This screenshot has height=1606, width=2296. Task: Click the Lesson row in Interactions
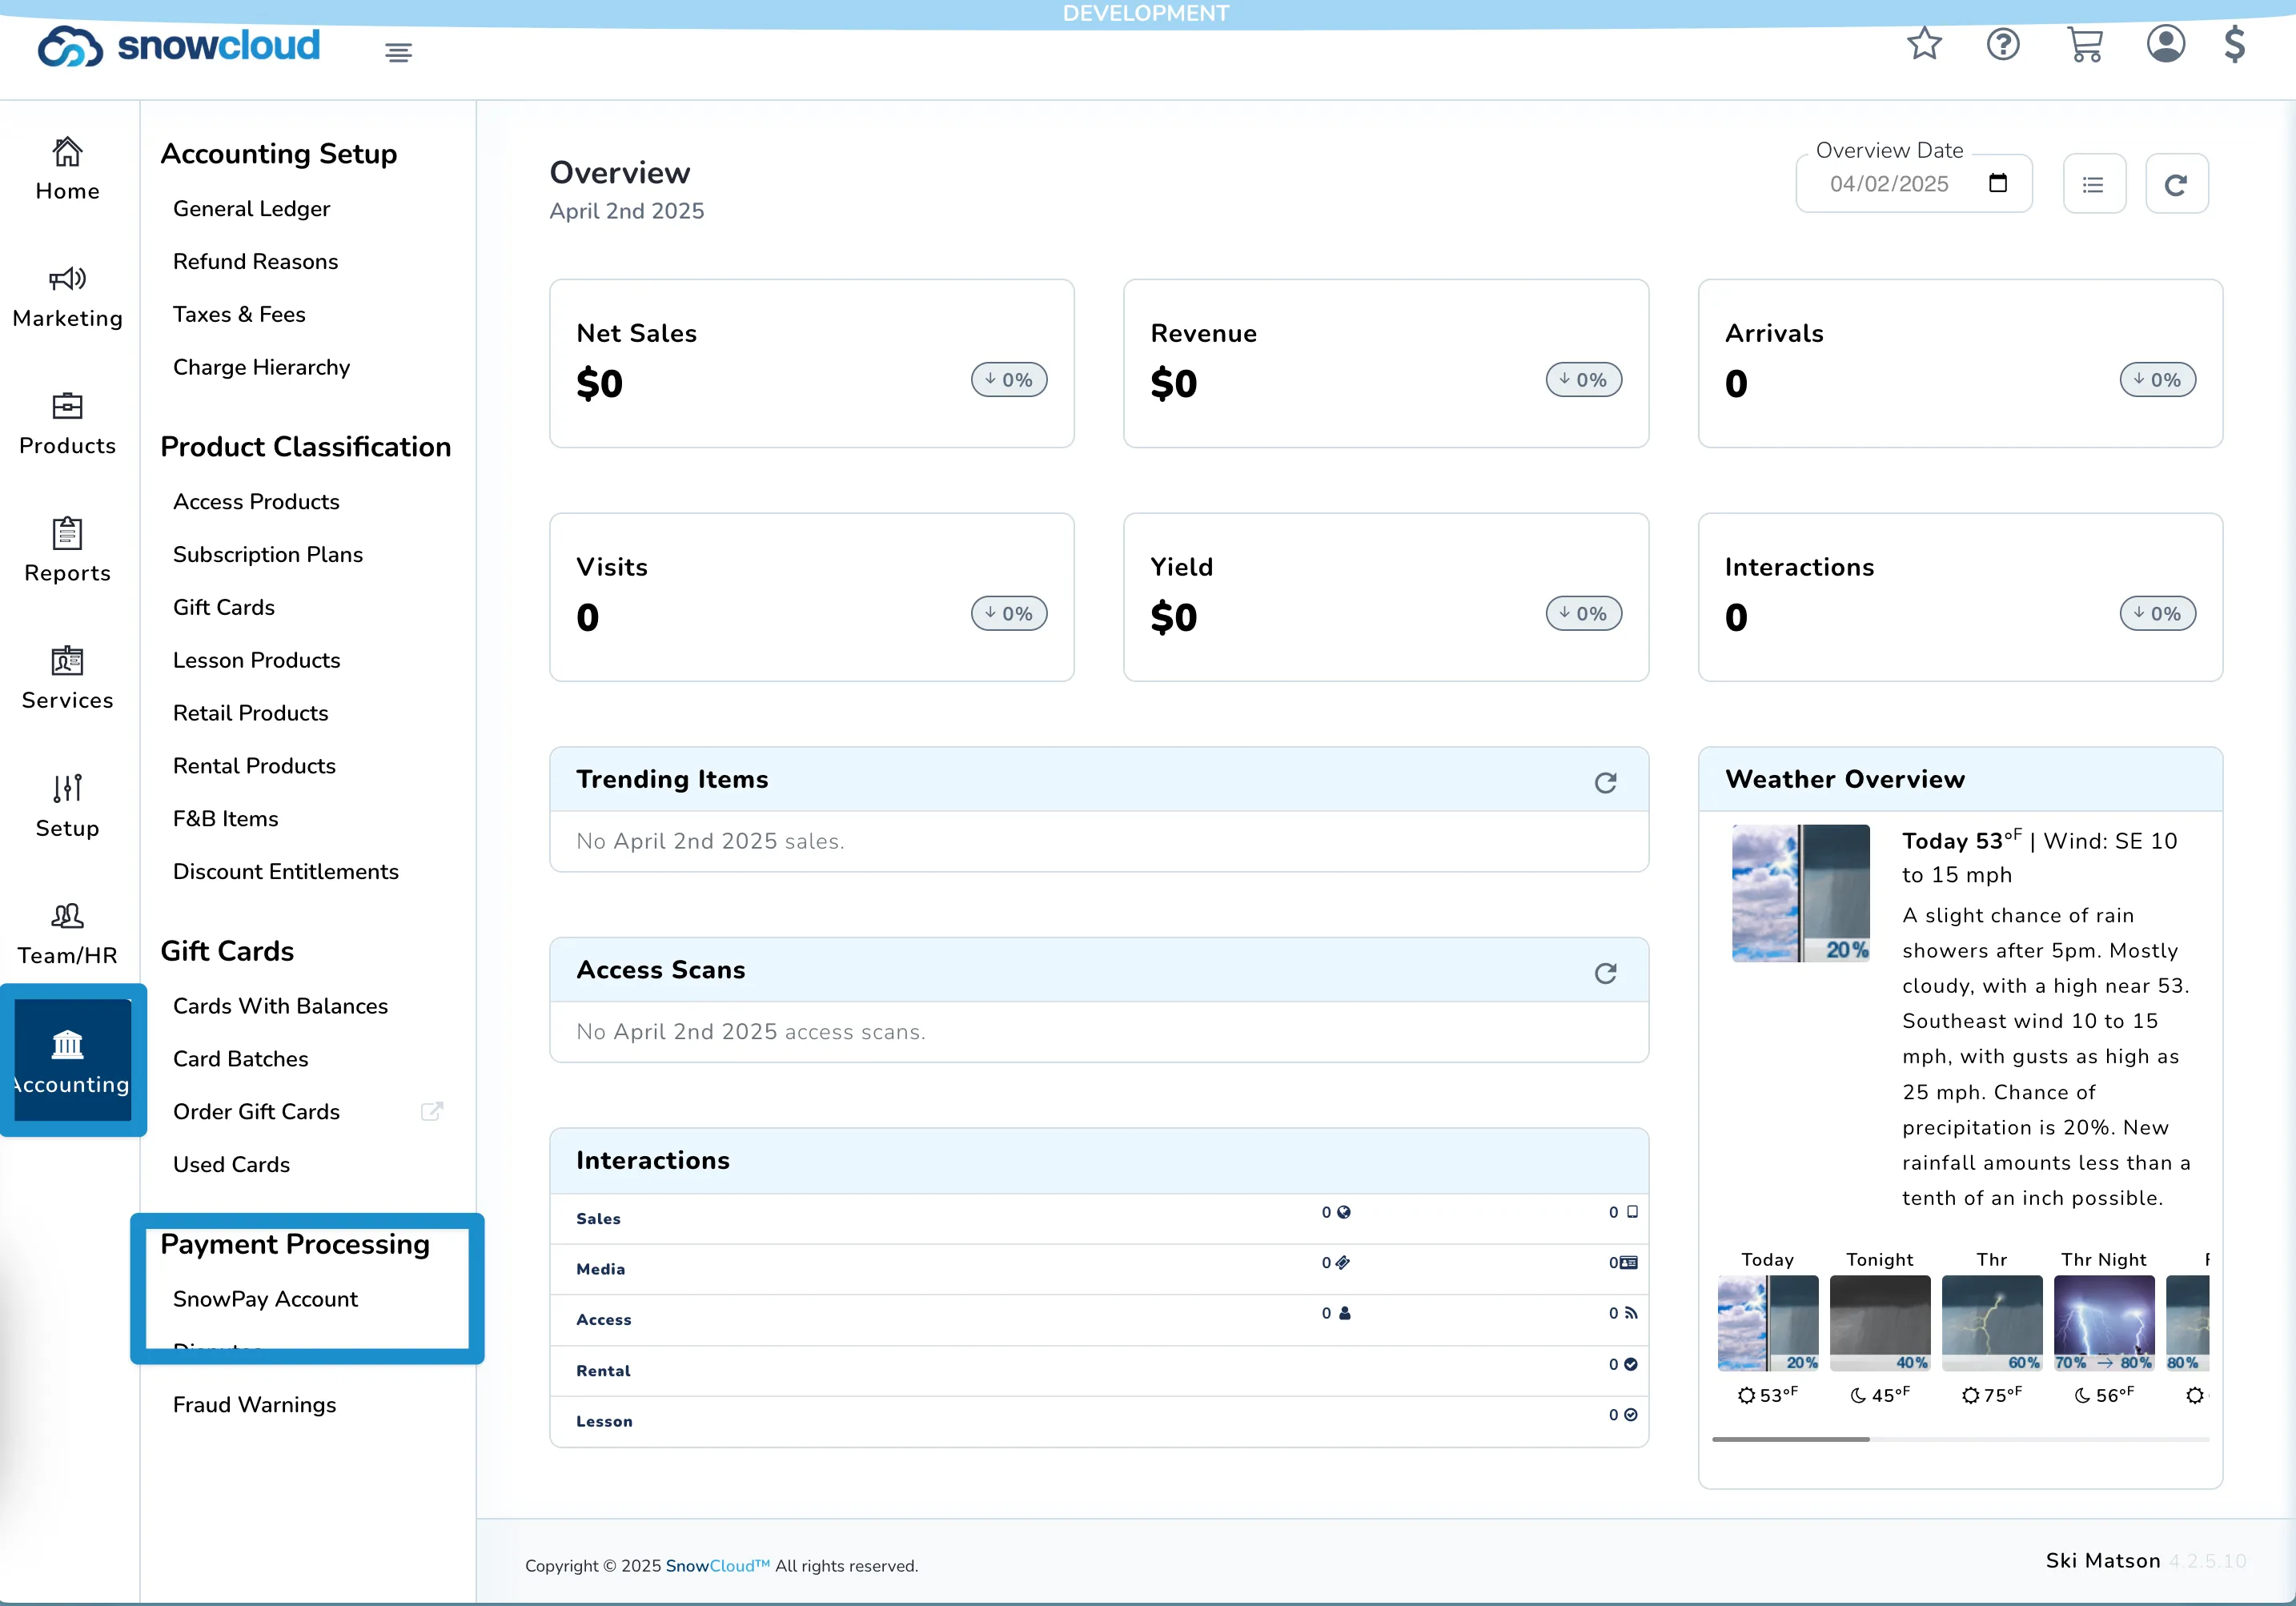click(x=1098, y=1422)
